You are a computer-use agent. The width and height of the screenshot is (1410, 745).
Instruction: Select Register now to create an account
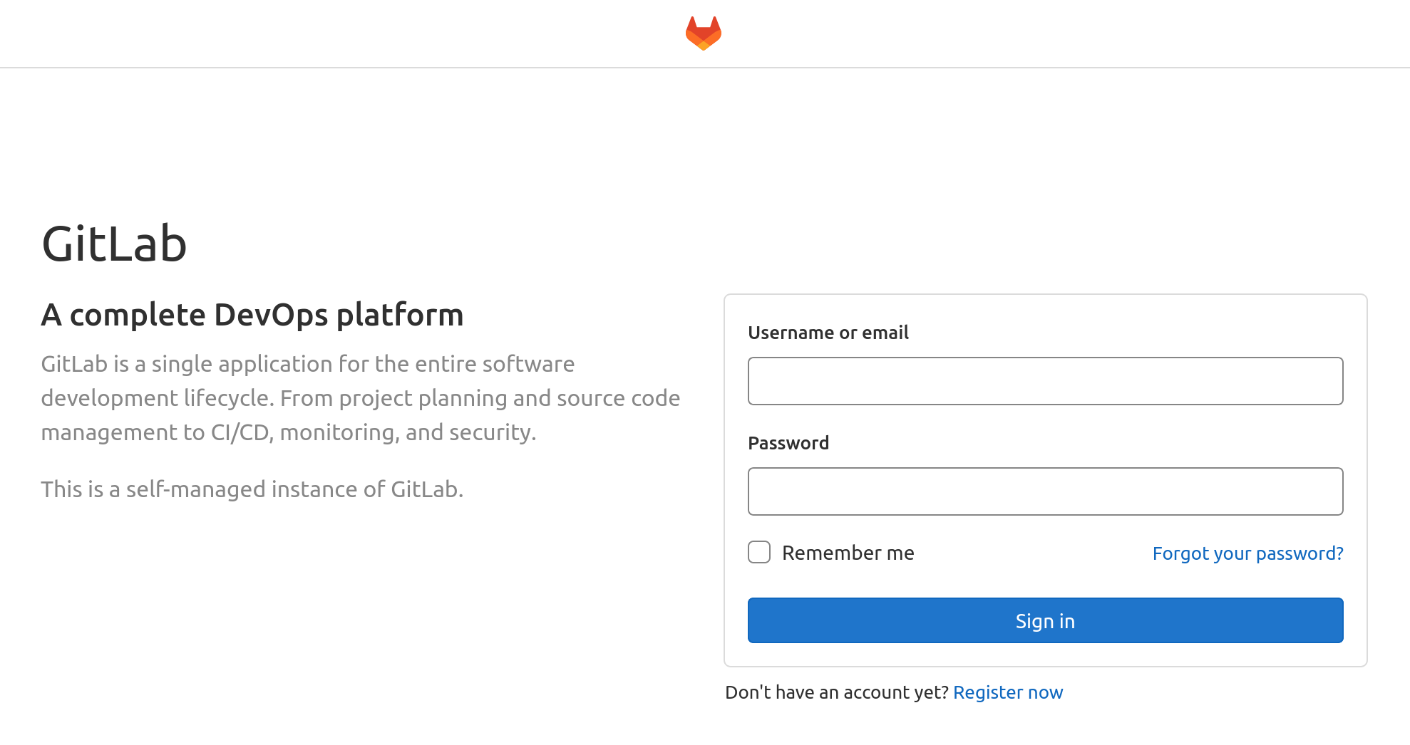click(1008, 692)
